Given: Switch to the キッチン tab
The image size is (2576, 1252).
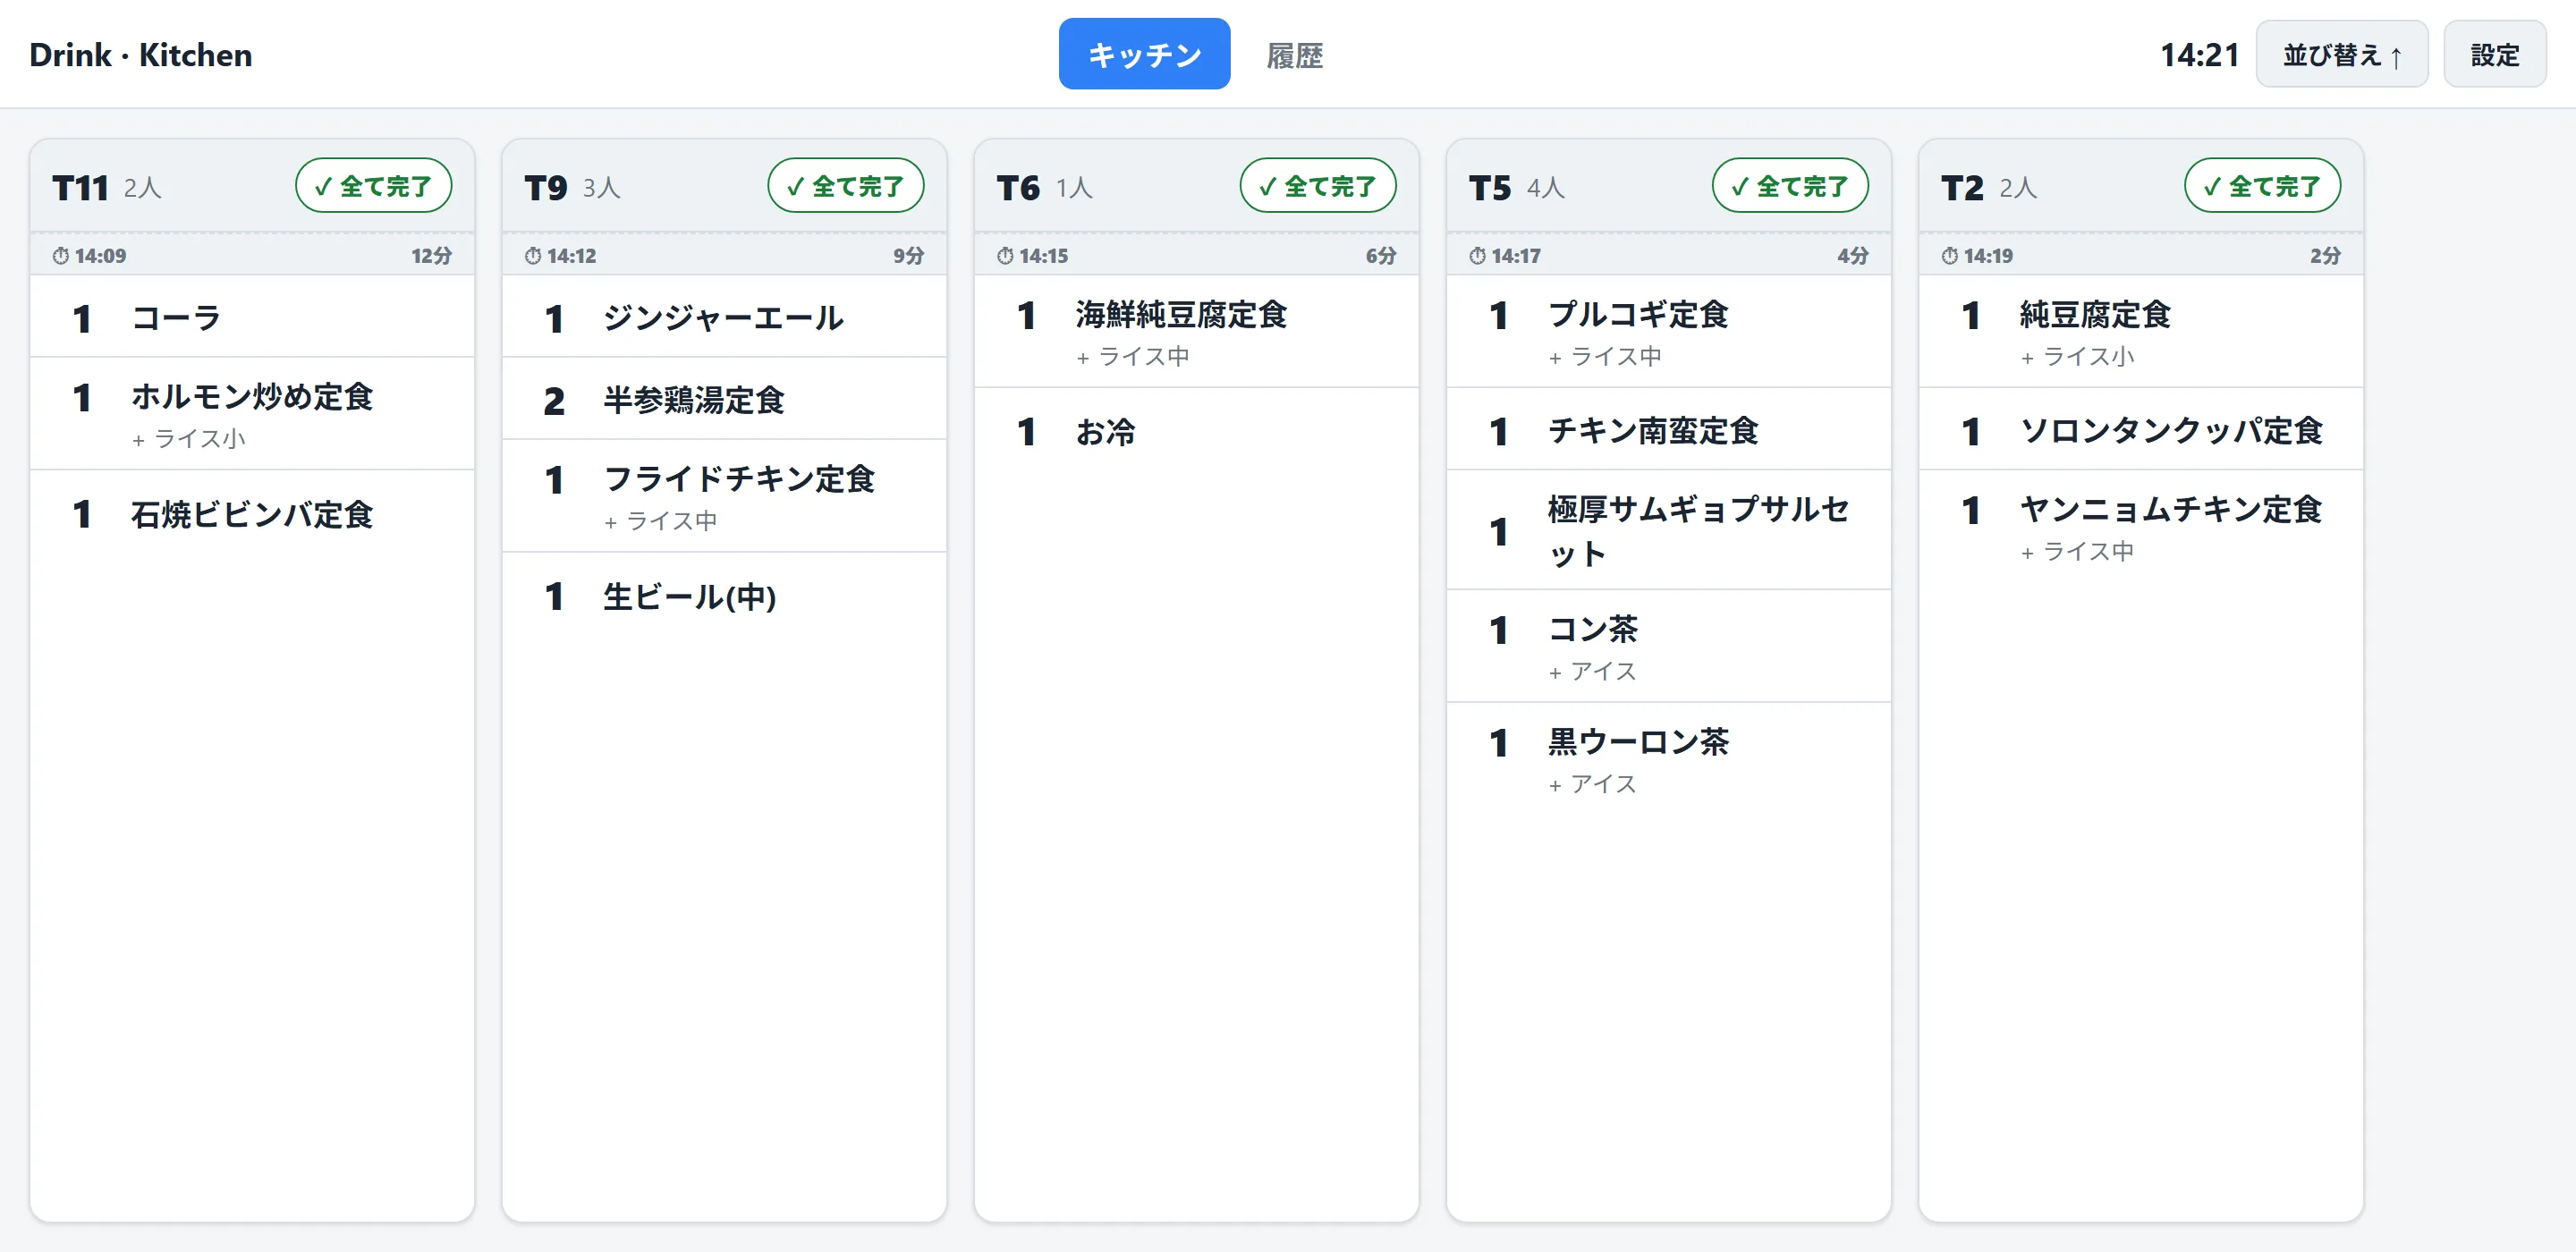Looking at the screenshot, I should 1144,54.
